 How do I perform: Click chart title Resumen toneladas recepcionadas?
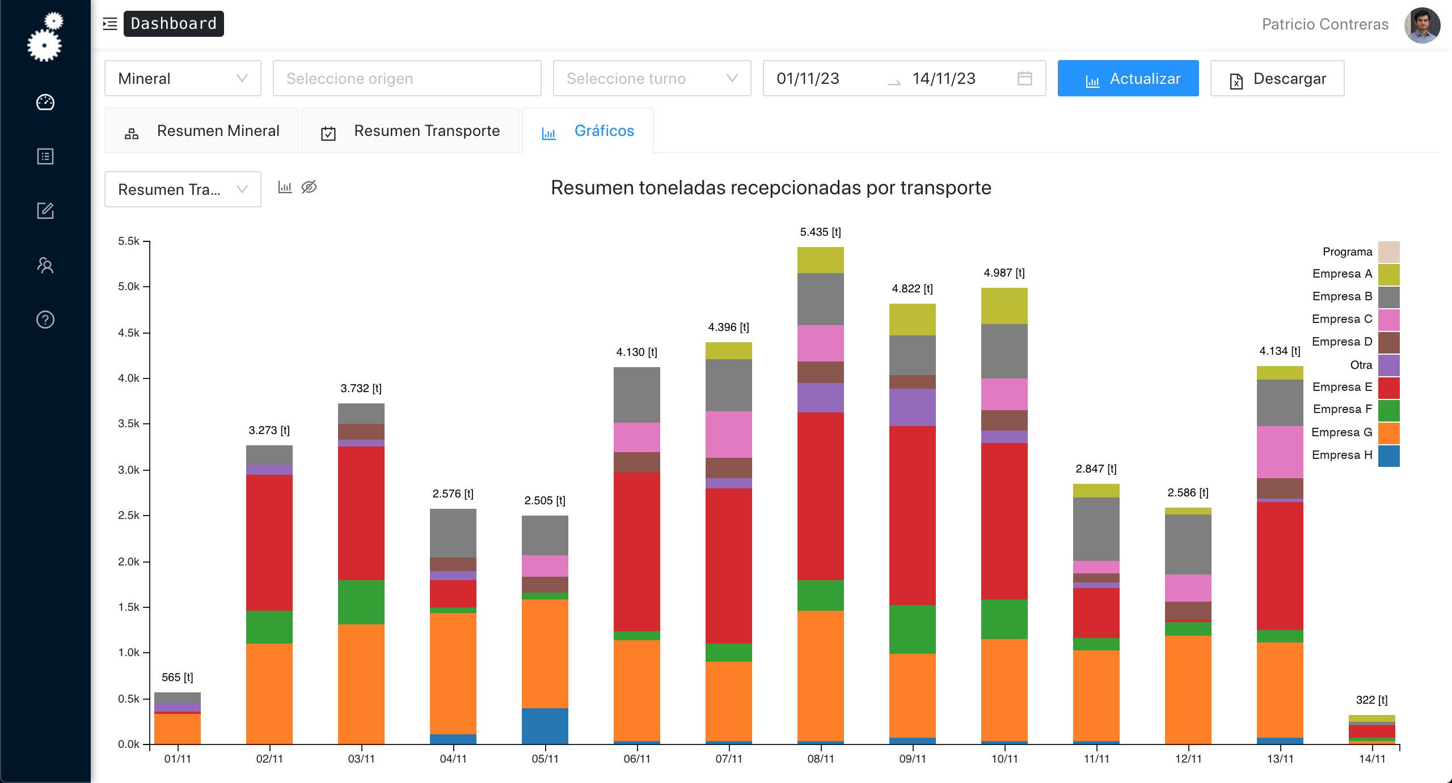(x=771, y=188)
